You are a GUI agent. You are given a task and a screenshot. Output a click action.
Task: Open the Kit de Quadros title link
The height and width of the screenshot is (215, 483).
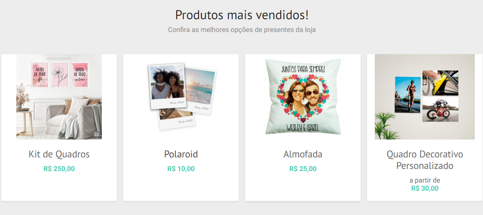pos(59,154)
